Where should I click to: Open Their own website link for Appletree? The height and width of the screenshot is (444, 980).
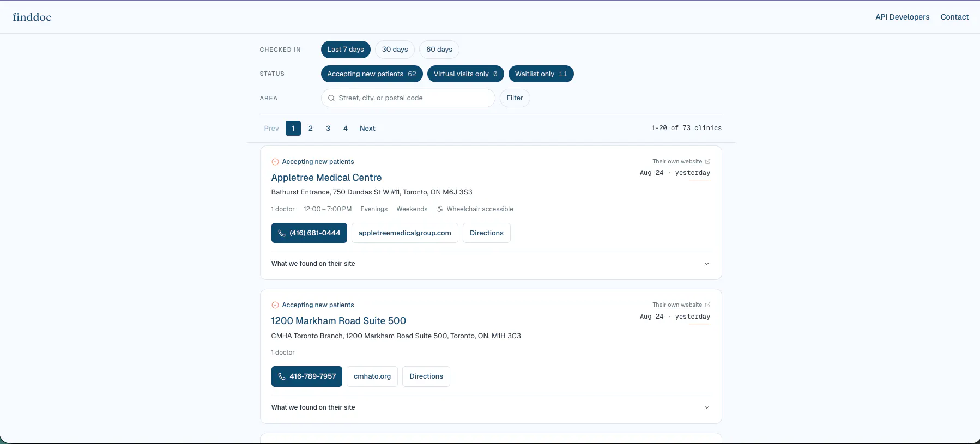point(677,162)
